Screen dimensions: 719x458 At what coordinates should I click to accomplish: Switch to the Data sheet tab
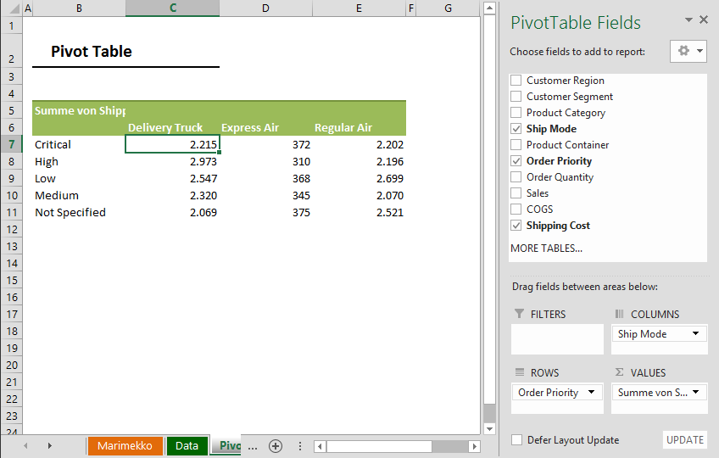(187, 445)
